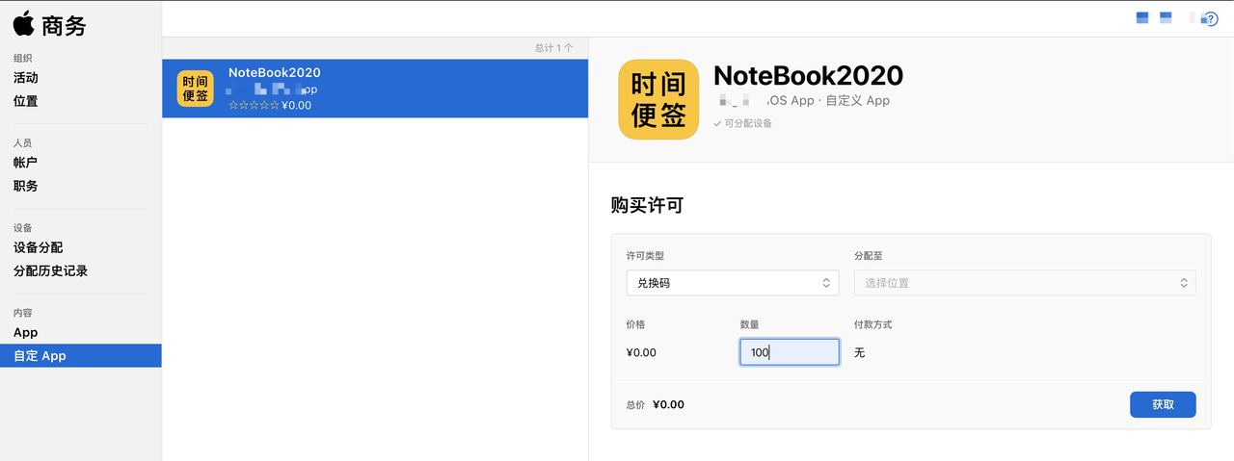Screen dimensions: 1234x461
Task: Click the NoteBook2020 icon in list row
Action: pos(196,89)
